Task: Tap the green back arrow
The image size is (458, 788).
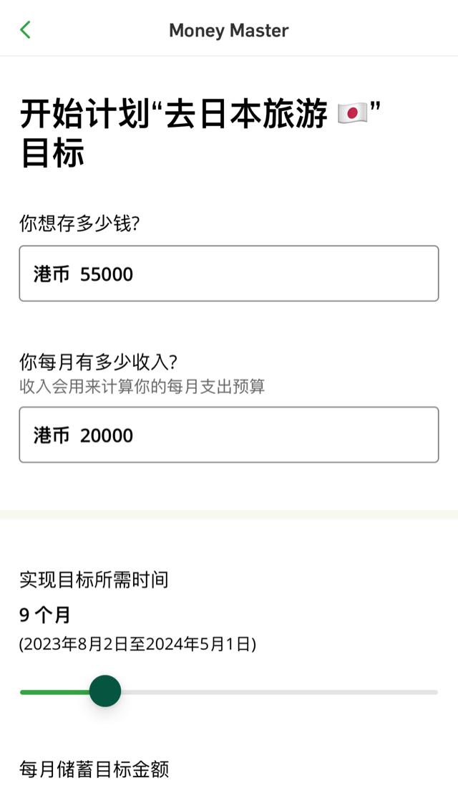Action: (x=26, y=29)
